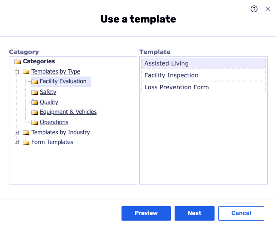Expand the Templates by Industry node
This screenshot has width=277, height=227.
click(17, 133)
